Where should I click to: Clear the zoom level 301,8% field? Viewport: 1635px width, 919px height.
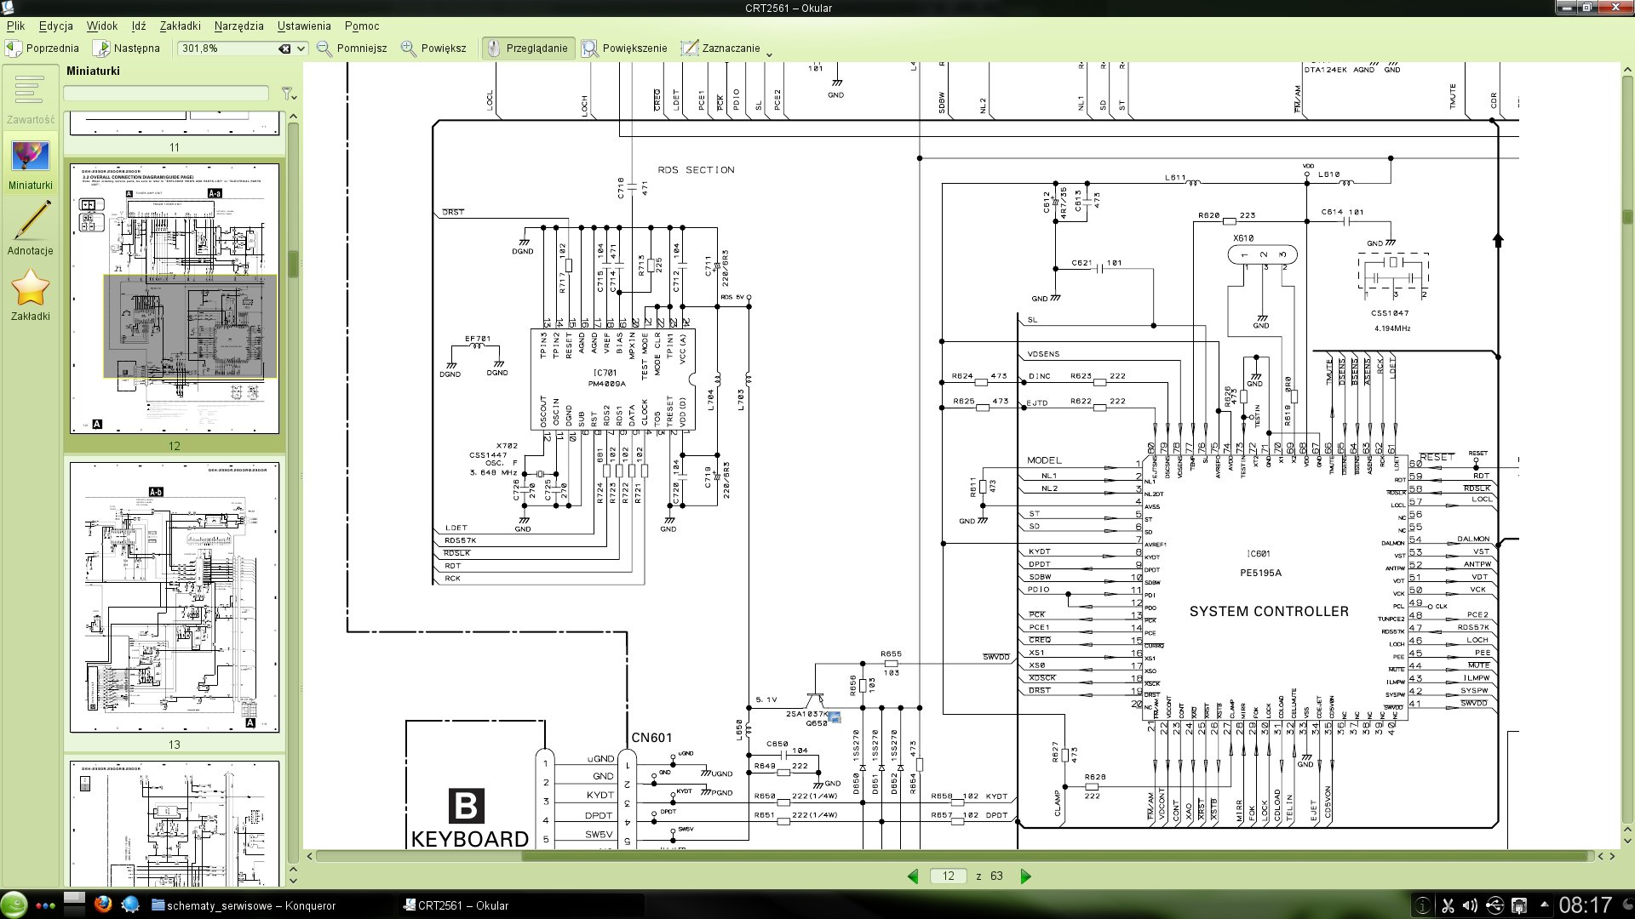pos(285,49)
